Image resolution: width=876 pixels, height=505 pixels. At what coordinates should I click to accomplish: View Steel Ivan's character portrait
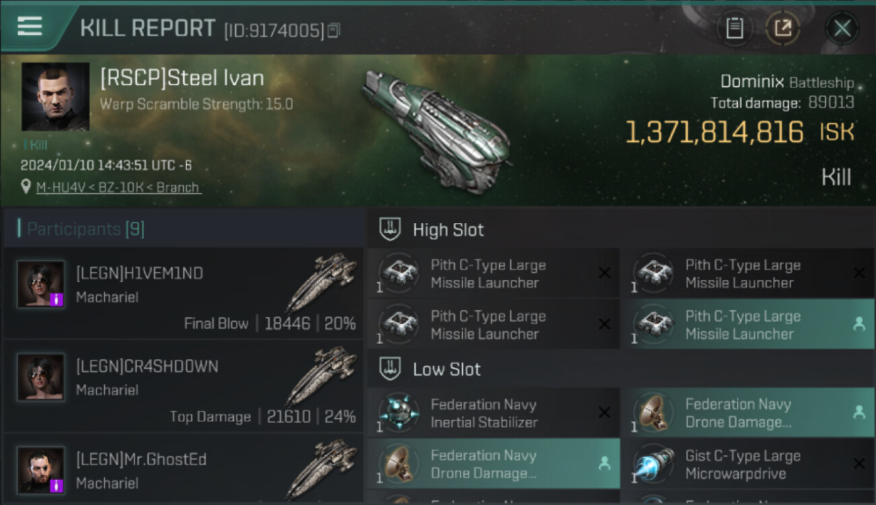[55, 97]
